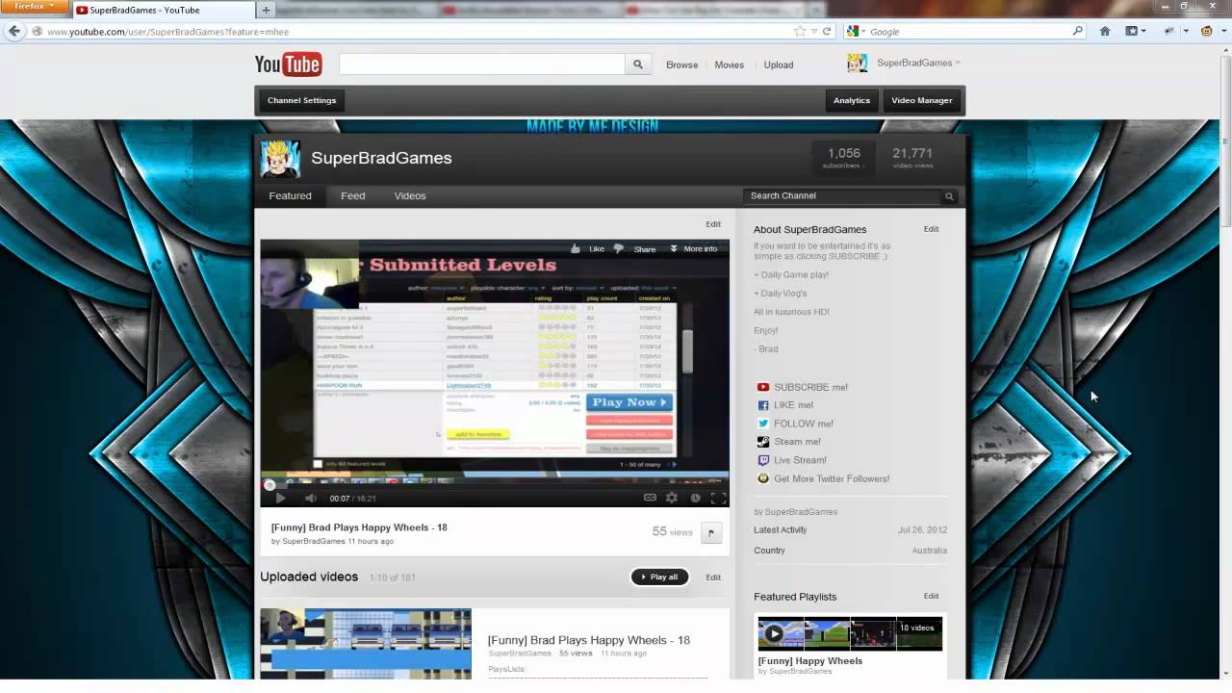The height and width of the screenshot is (693, 1232).
Task: Focus the Search Channel field
Action: 842,196
